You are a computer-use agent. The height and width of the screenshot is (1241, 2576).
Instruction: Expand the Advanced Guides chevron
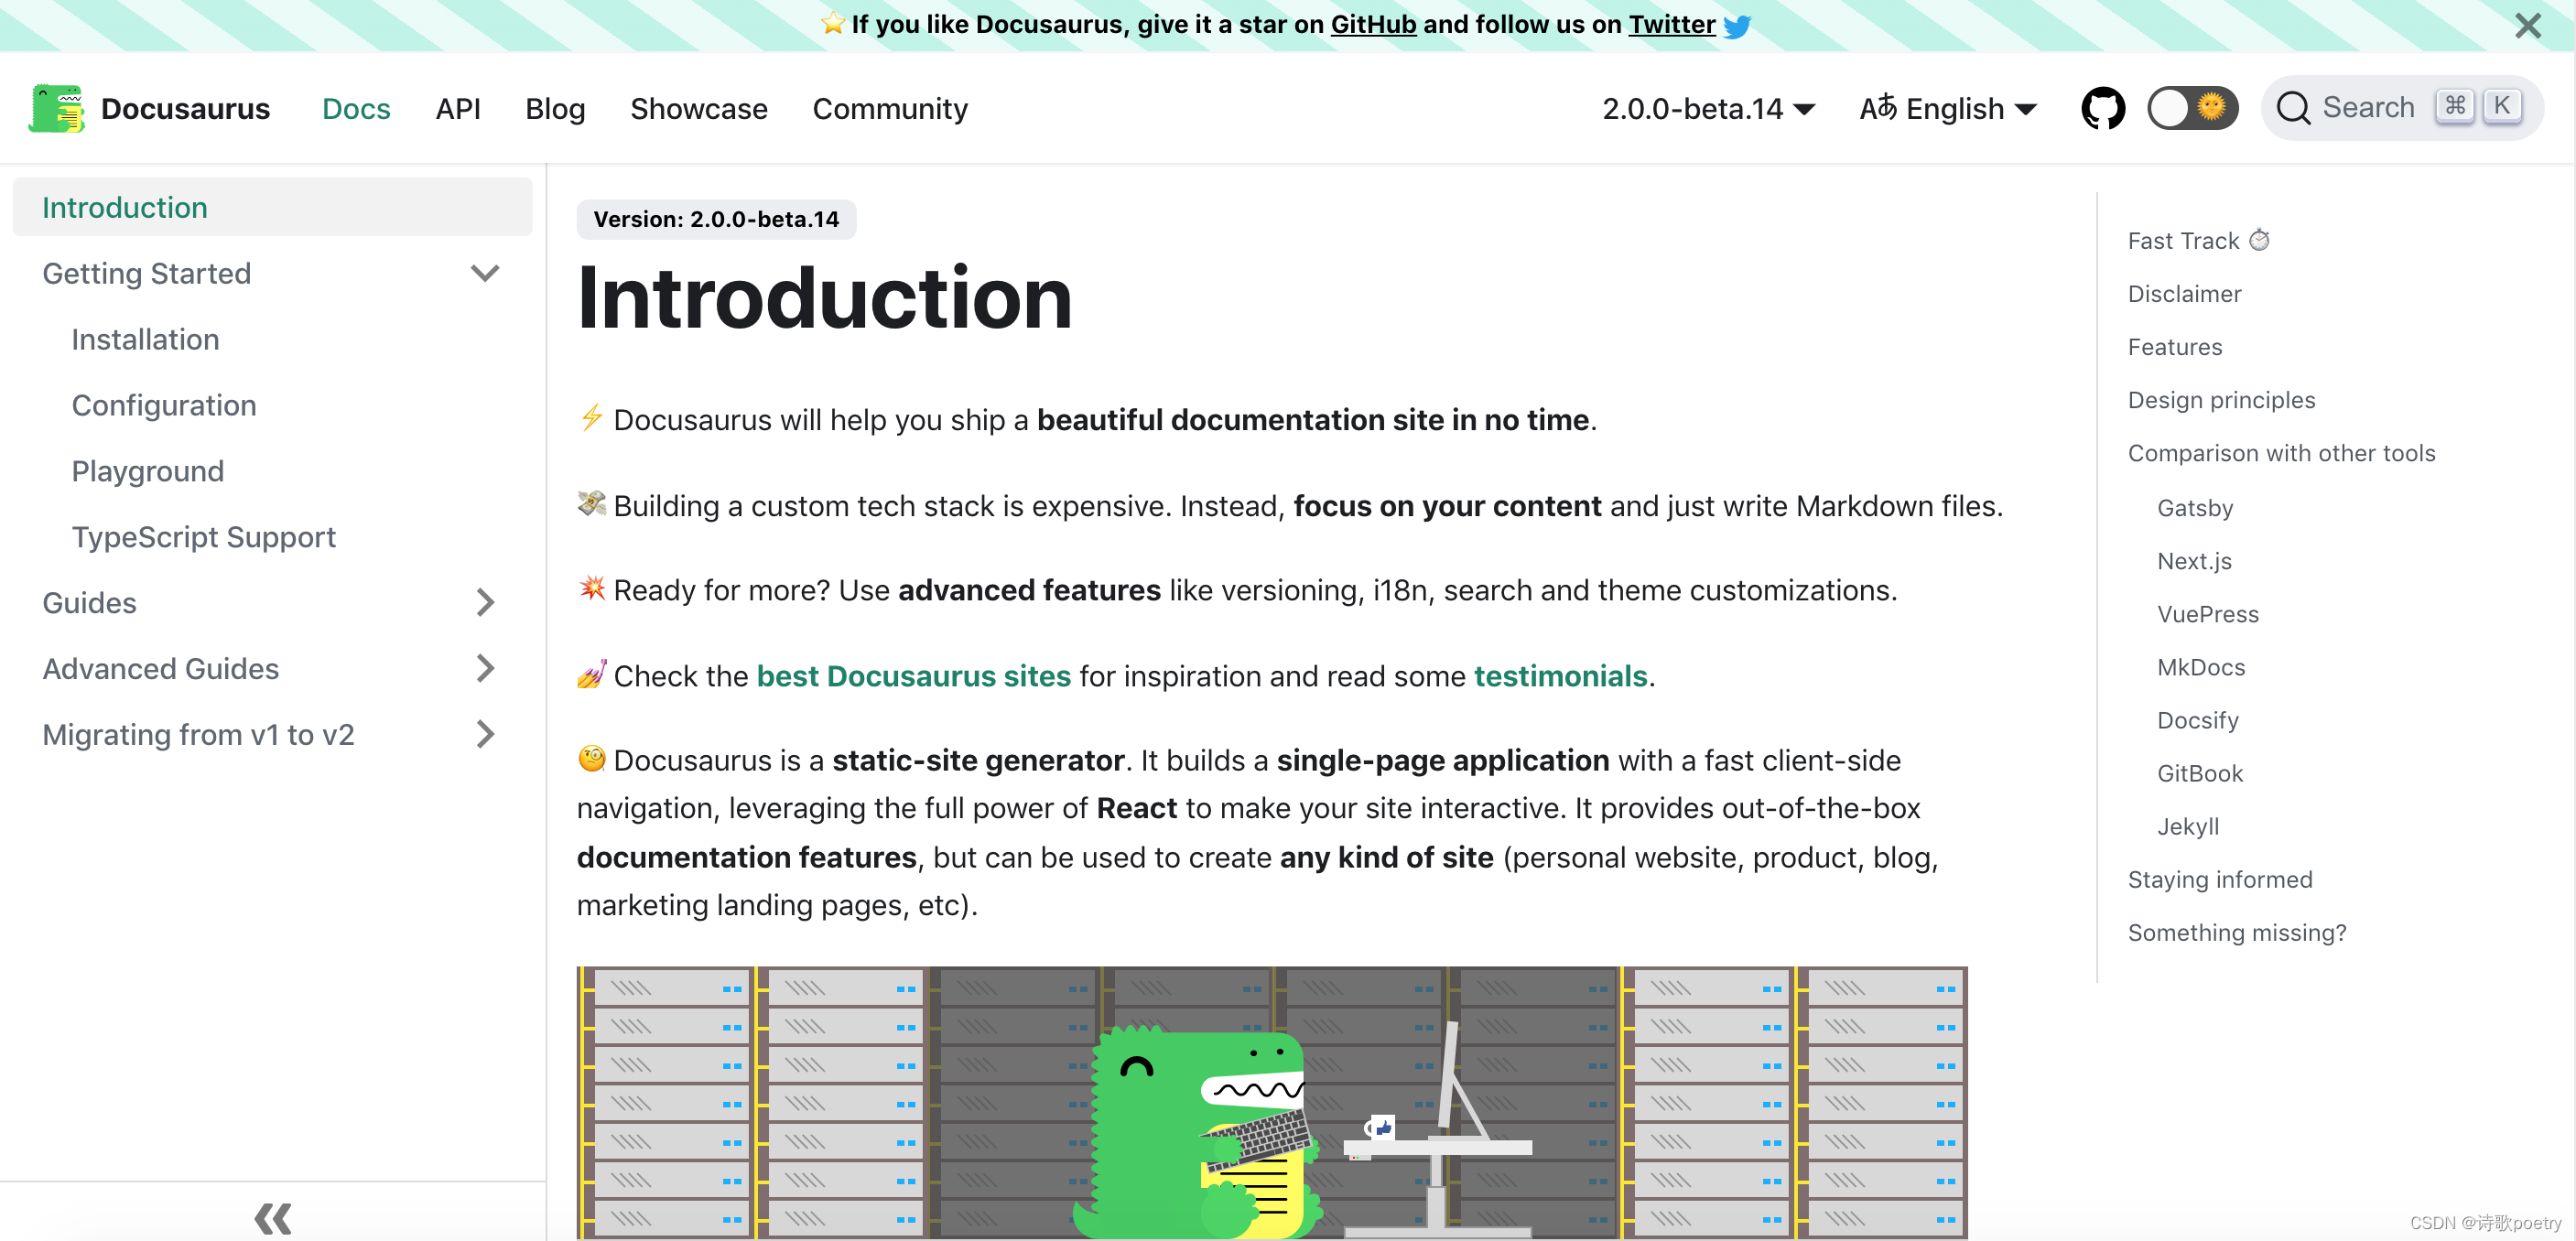click(485, 668)
